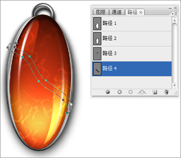Click empty area below 路径 4
Image resolution: width=181 pixels, height=158 pixels.
[132, 82]
